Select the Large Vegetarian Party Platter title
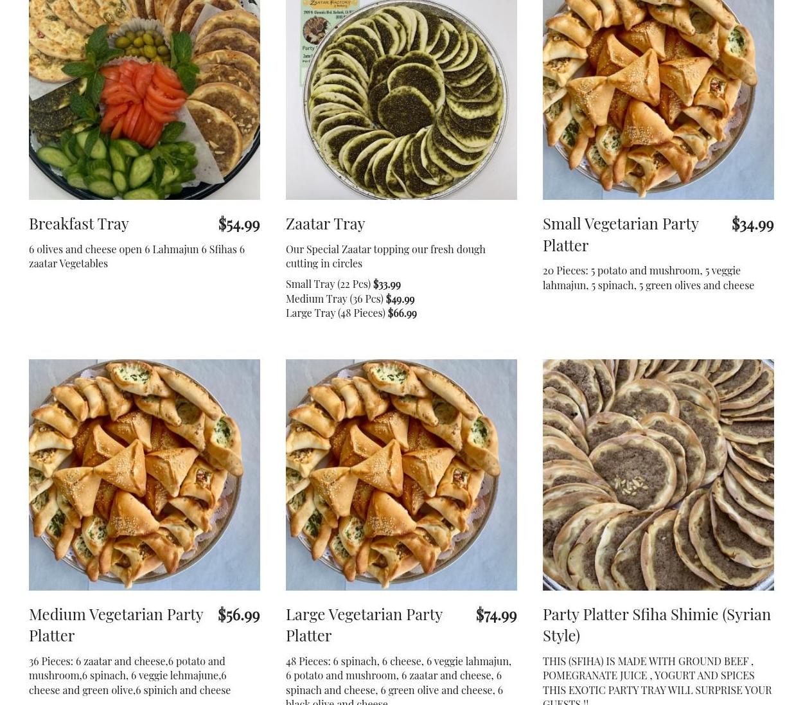Viewport: 803px width, 705px height. (x=364, y=625)
